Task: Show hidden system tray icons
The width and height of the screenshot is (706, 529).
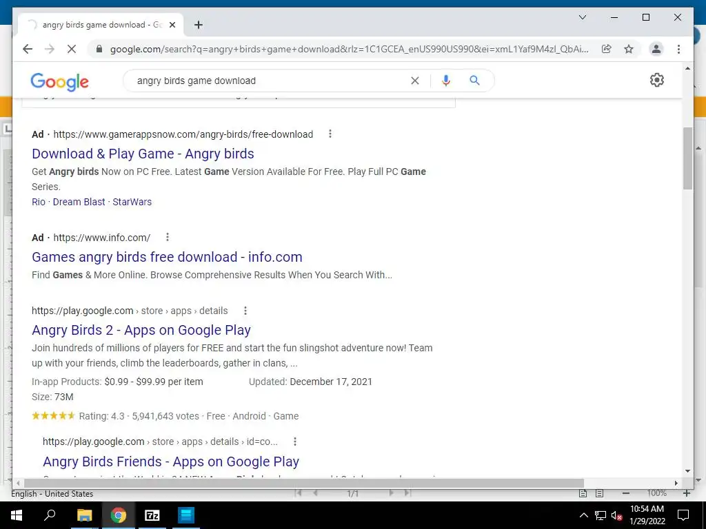Action: [x=583, y=515]
